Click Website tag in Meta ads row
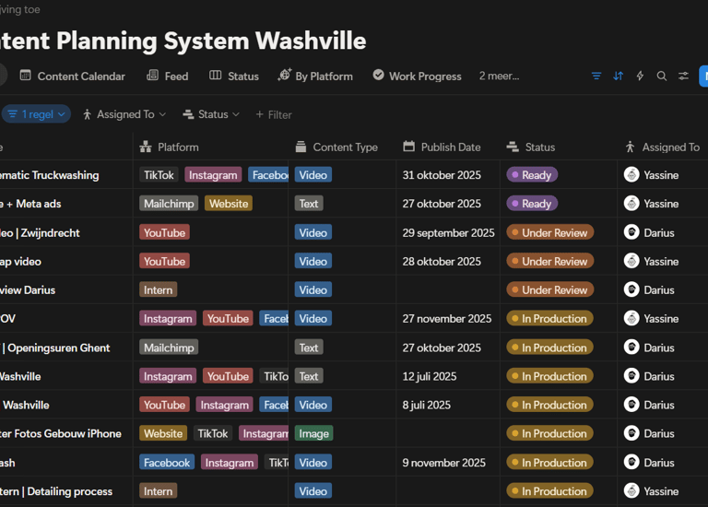 [229, 204]
